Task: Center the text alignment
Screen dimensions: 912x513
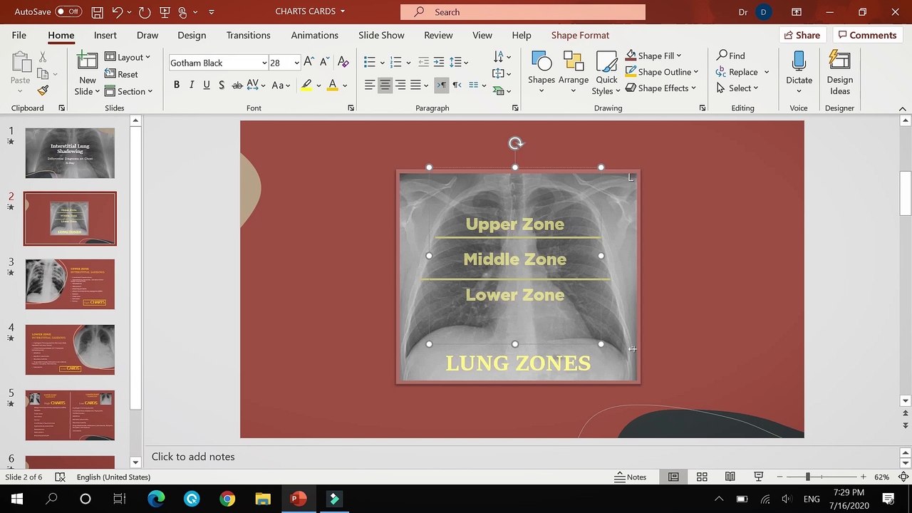Action: (385, 85)
